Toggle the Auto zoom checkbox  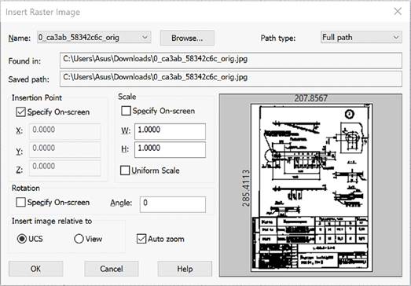141,239
